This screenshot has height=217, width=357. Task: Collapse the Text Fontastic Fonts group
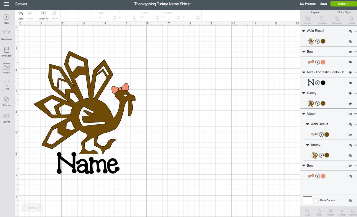(304, 72)
